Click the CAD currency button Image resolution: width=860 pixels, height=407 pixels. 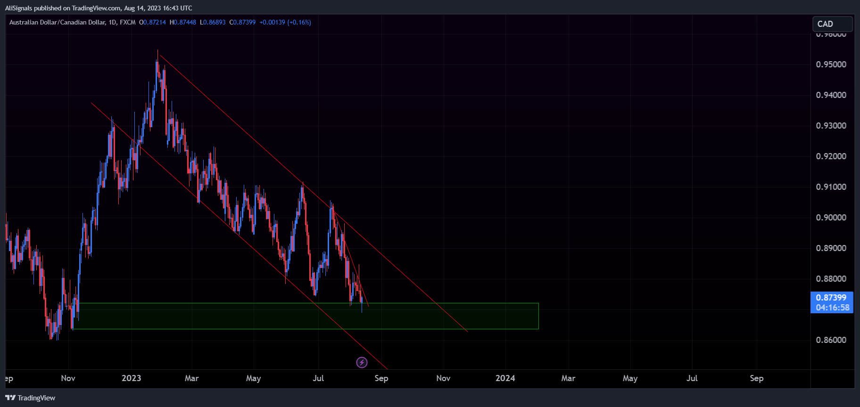[833, 24]
